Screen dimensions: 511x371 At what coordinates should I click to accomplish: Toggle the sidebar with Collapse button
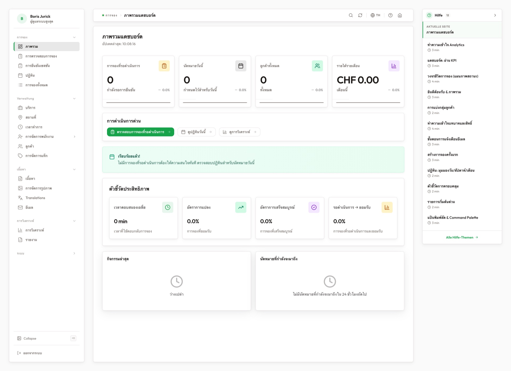tap(30, 338)
